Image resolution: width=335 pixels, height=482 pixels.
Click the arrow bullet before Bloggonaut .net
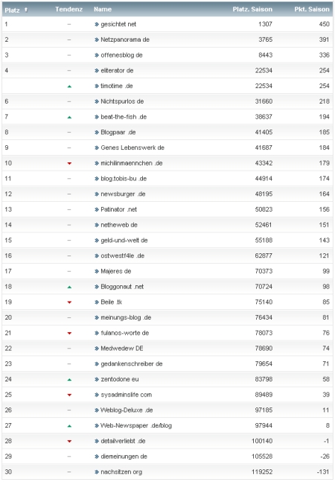[x=97, y=287]
